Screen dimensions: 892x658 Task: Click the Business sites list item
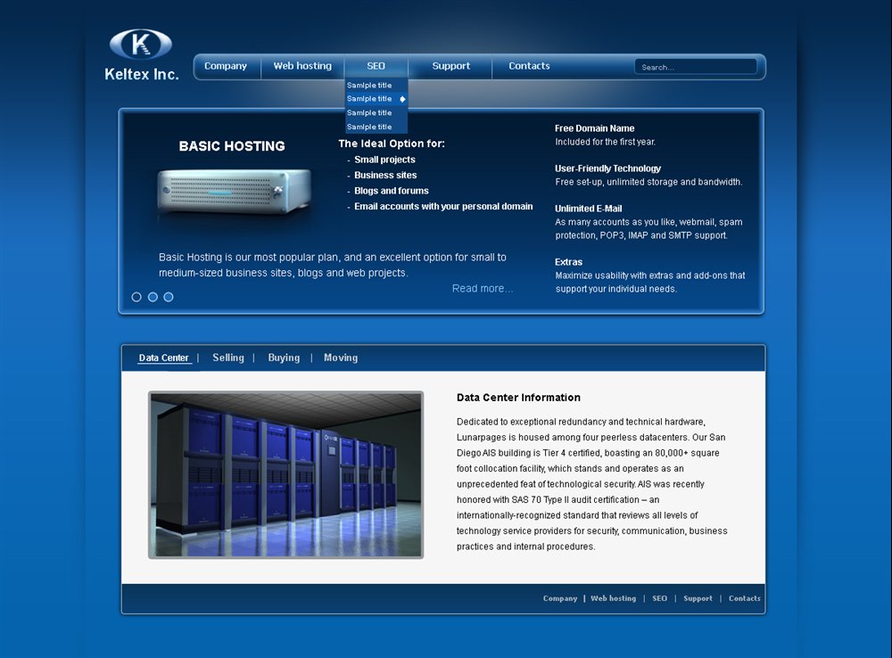click(385, 175)
